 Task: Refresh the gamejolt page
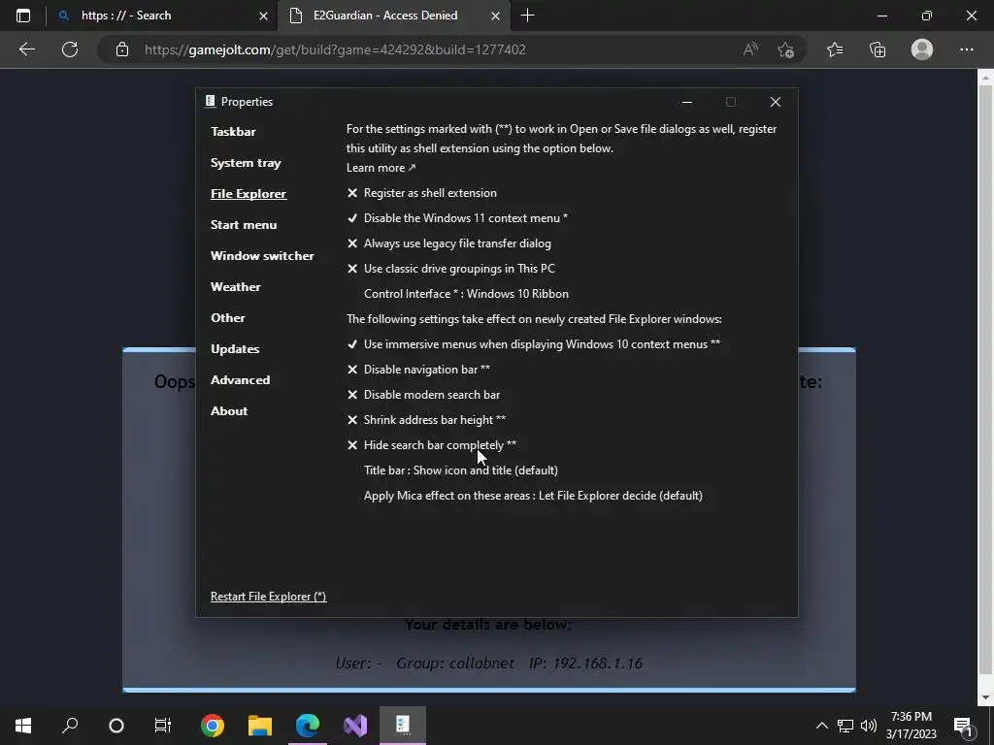(x=70, y=49)
